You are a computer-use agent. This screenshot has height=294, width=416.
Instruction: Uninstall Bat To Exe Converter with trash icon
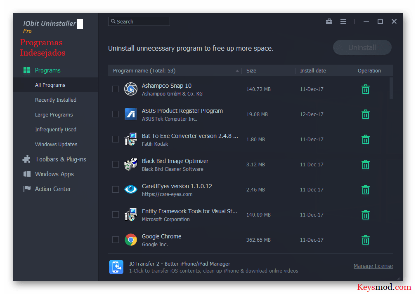[365, 140]
